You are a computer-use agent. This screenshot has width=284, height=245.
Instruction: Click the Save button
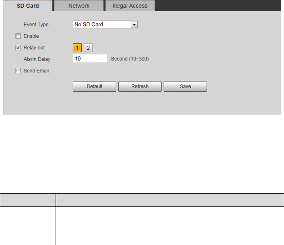(185, 86)
